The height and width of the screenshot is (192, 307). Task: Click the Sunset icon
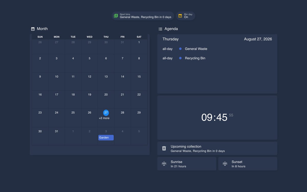click(x=225, y=164)
